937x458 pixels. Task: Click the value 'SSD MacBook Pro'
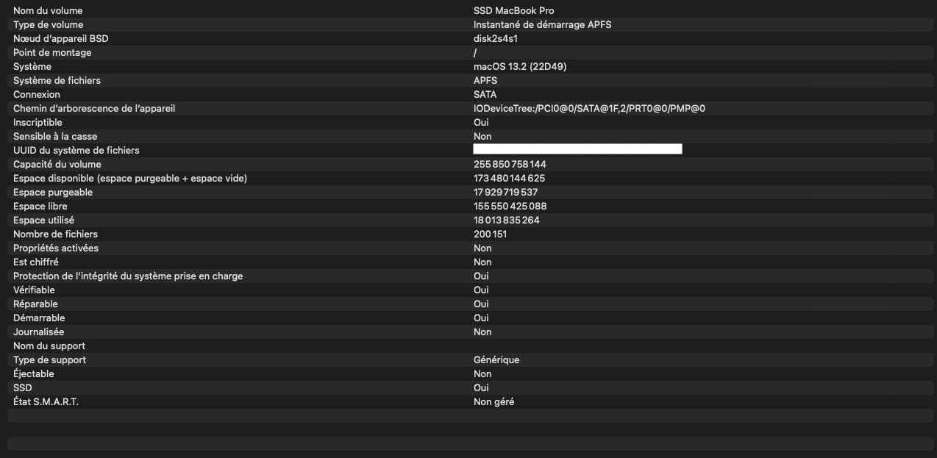(x=514, y=11)
